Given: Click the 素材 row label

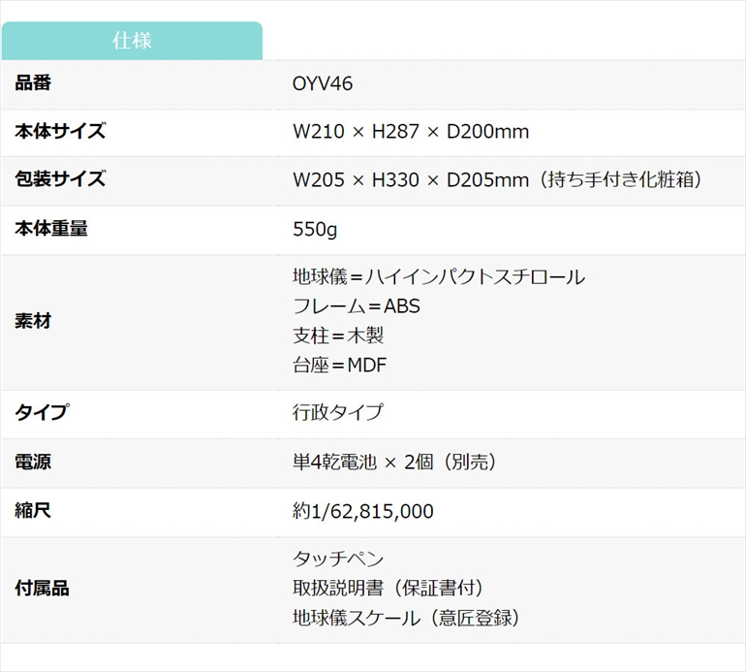Looking at the screenshot, I should tap(33, 321).
